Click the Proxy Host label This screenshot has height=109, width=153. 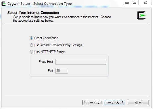[x=46, y=62]
